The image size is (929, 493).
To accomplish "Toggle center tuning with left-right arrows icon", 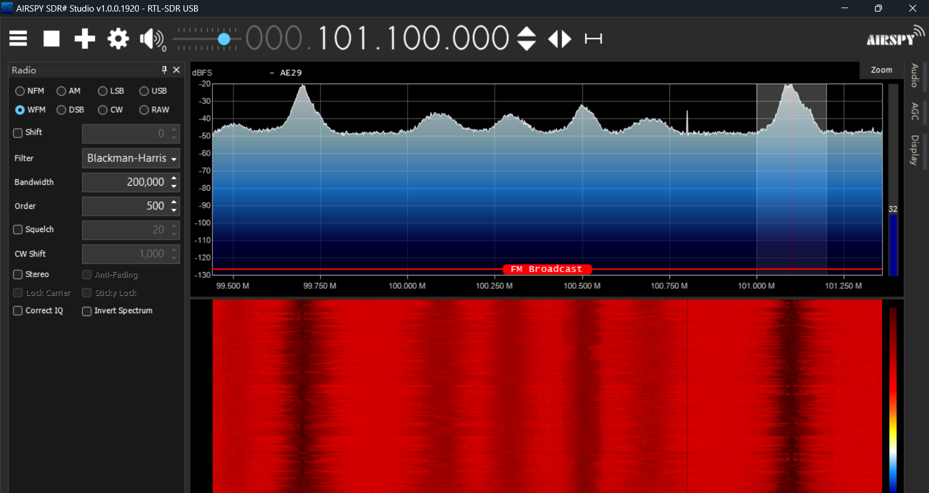I will click(560, 39).
